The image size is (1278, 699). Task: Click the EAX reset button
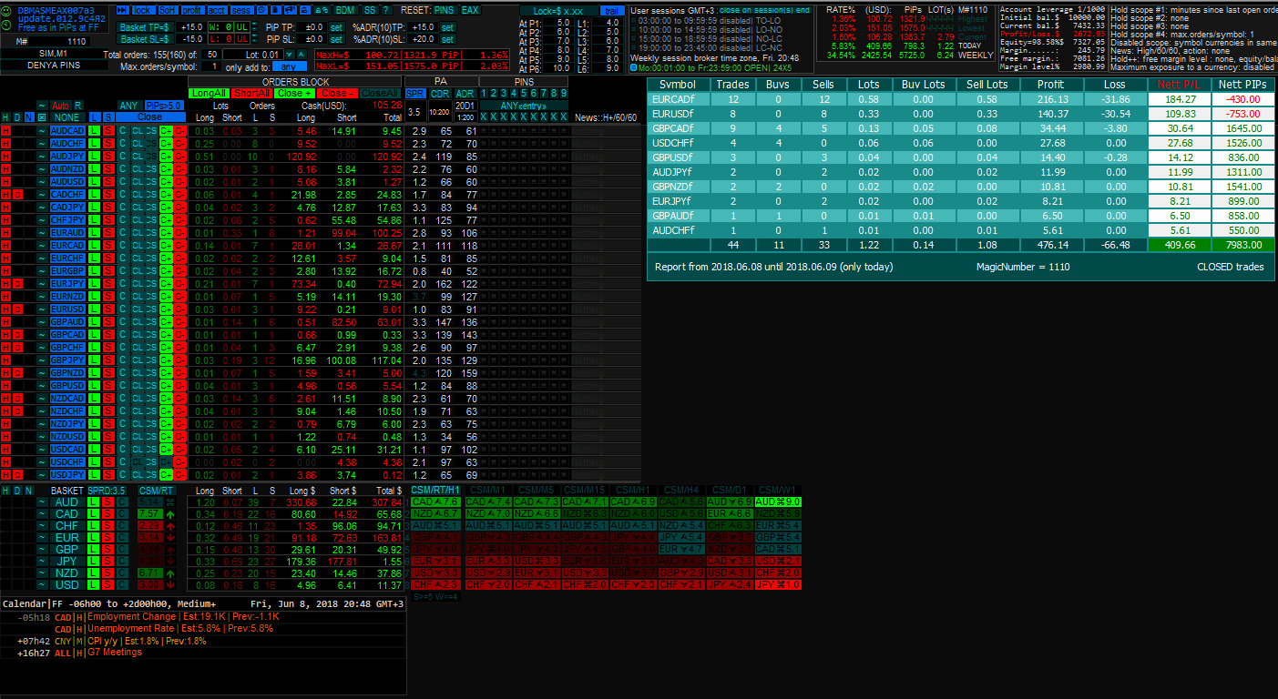[470, 10]
